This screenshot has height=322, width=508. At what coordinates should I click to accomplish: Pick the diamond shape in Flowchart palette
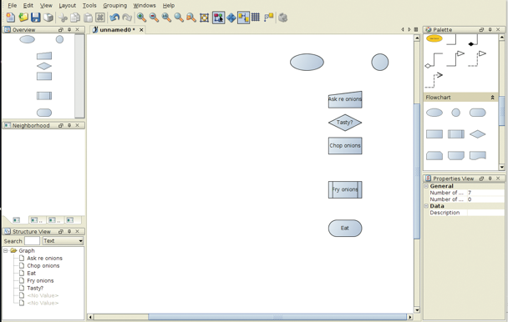click(478, 134)
